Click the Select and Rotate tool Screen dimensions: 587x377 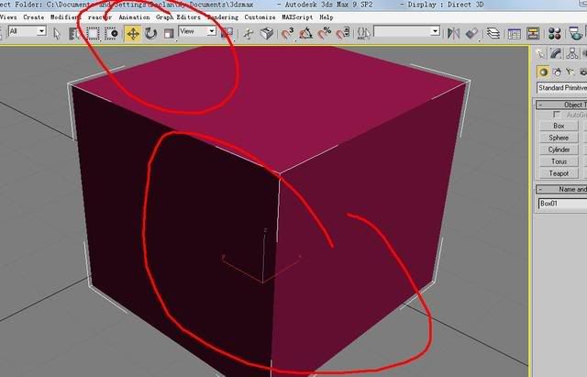click(x=150, y=33)
